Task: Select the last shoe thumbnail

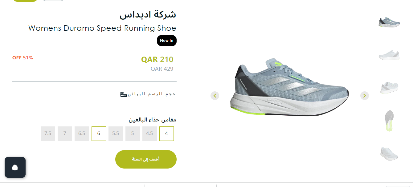Action: 389,153
